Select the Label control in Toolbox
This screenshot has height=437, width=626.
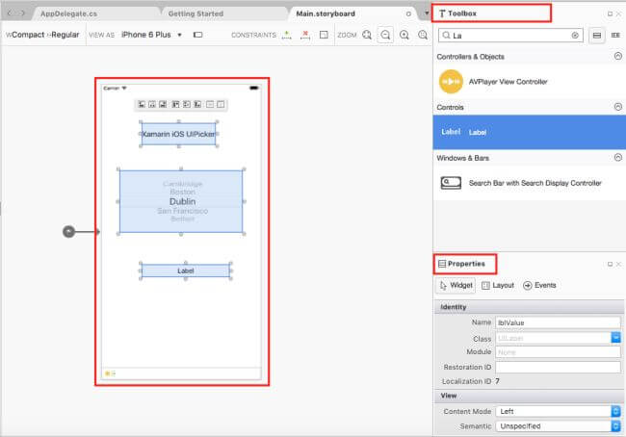point(530,132)
